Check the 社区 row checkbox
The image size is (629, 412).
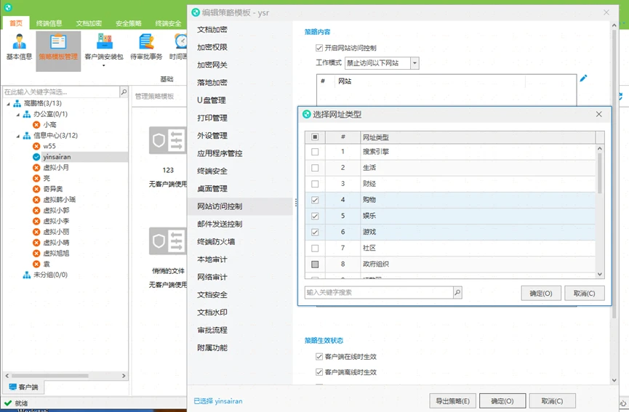[315, 248]
